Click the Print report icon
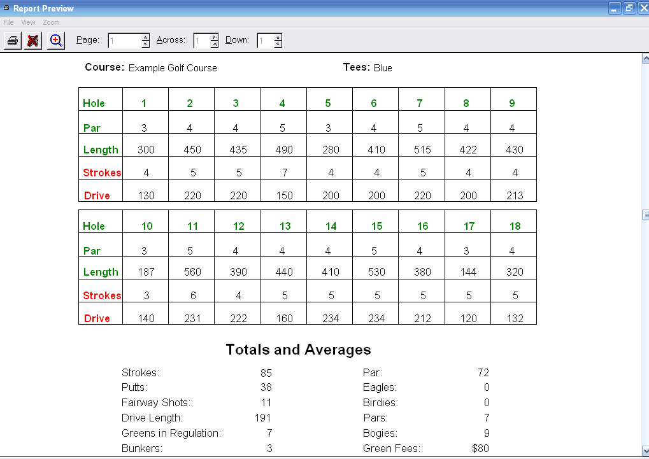Image resolution: width=649 pixels, height=459 pixels. click(11, 40)
